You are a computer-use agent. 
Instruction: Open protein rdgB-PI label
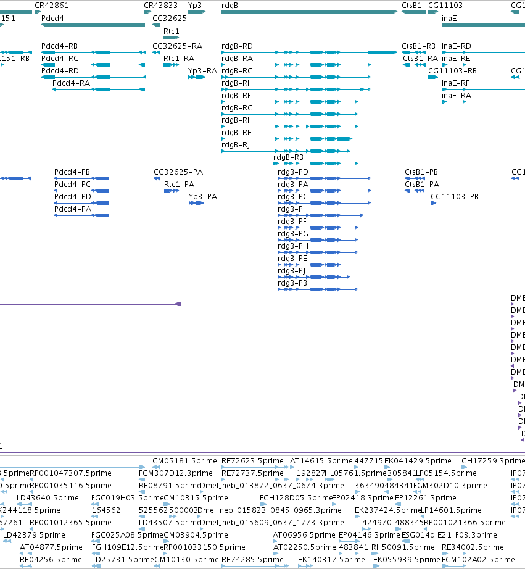click(x=291, y=209)
